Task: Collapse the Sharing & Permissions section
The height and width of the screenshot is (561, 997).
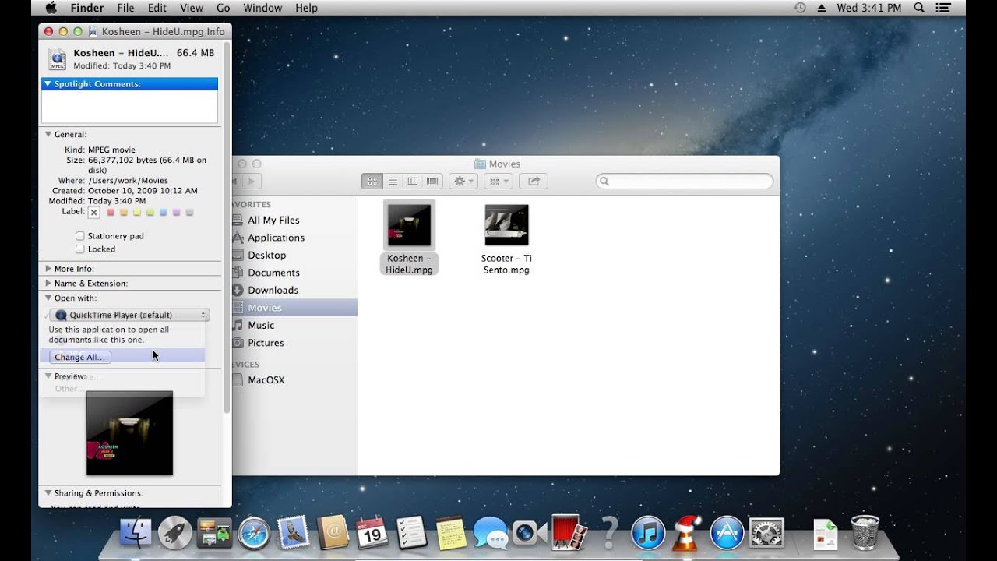Action: click(x=48, y=493)
